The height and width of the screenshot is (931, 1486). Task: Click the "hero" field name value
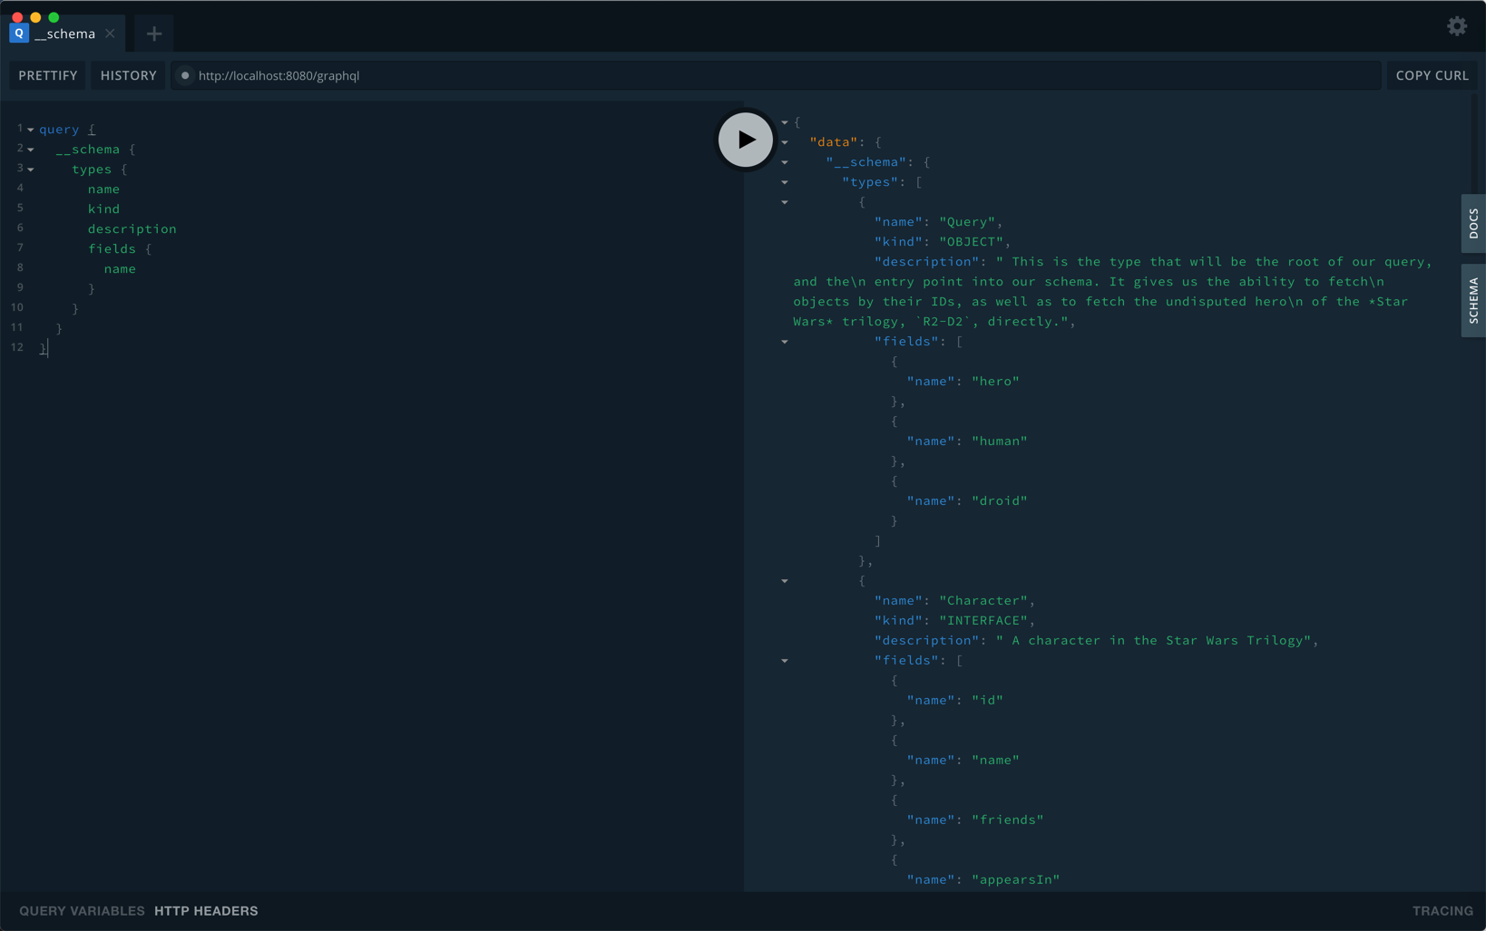[x=995, y=382]
